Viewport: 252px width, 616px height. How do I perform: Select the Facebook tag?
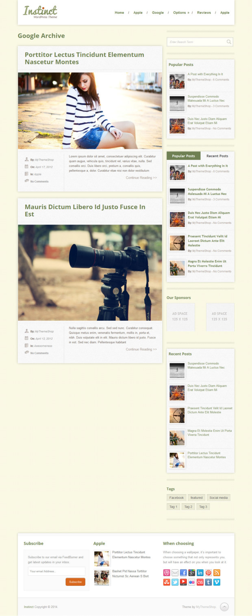click(176, 498)
